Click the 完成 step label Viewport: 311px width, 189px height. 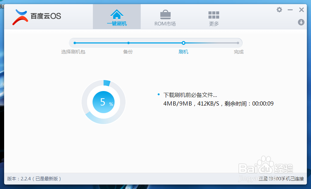pyautogui.click(x=239, y=52)
